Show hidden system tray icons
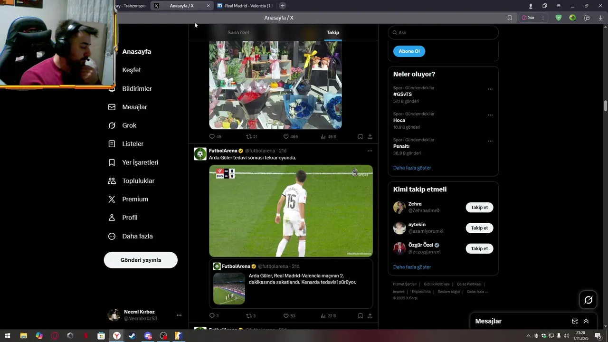This screenshot has width=608, height=342. (529, 336)
